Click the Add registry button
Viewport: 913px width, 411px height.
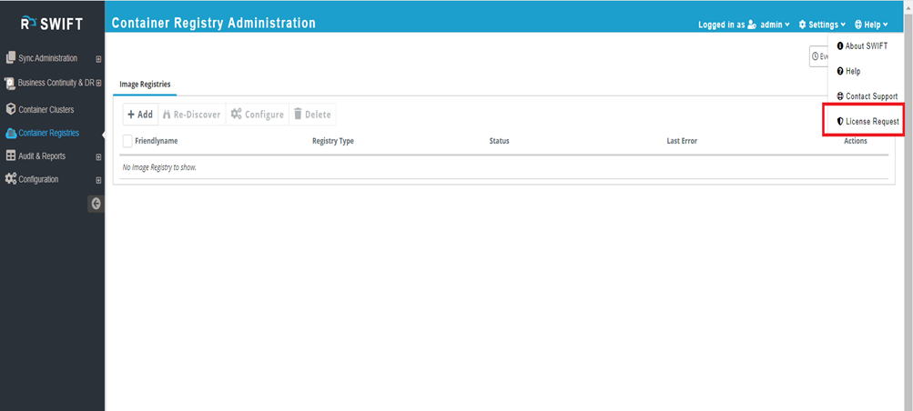click(140, 115)
